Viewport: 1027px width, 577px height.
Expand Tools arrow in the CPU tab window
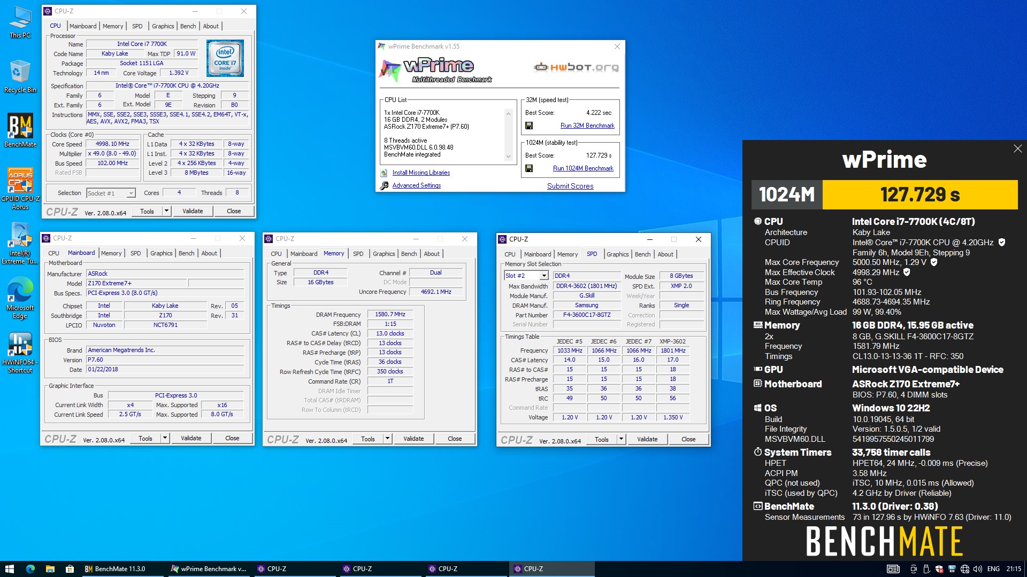click(166, 211)
